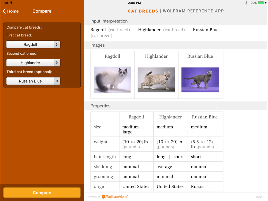Tap the Highlander column header in Properties
268x201 pixels.
pyautogui.click(x=170, y=117)
